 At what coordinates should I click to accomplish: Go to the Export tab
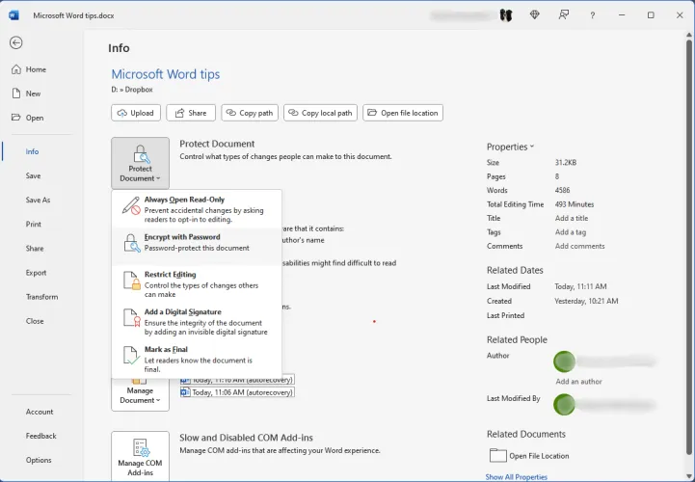pos(36,273)
